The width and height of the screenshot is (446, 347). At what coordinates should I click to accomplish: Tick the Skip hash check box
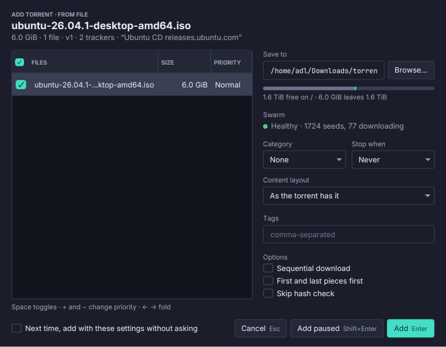click(268, 293)
